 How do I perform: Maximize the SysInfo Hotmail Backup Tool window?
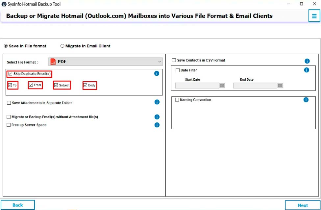point(301,4)
